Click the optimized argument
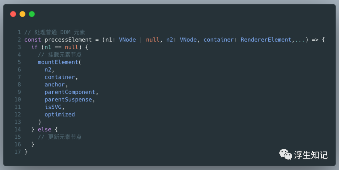The image size is (339, 170). 60,115
